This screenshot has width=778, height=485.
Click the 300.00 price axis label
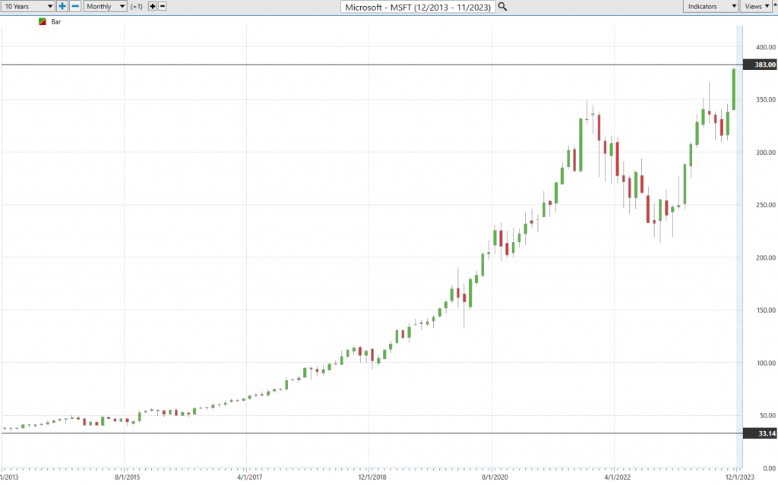click(766, 153)
